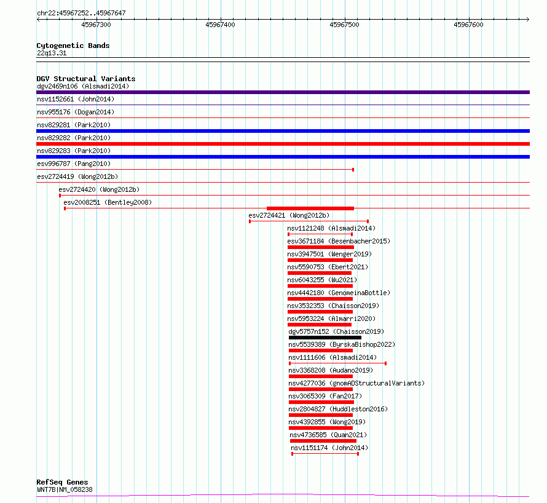Open dgv5757n152 (Chaisson2019) label

[x=336, y=331]
